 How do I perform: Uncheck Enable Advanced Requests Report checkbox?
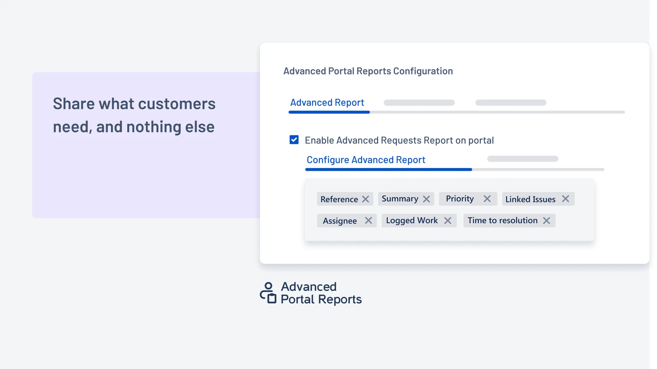(294, 140)
